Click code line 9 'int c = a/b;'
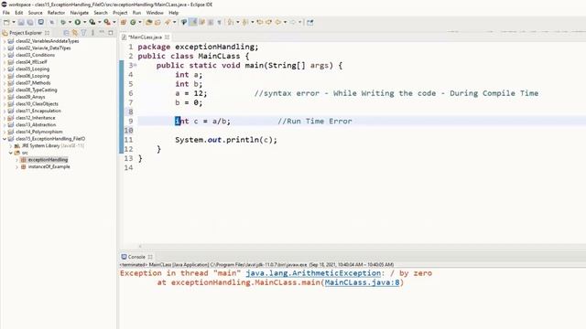This screenshot has height=329, width=586. pos(203,122)
